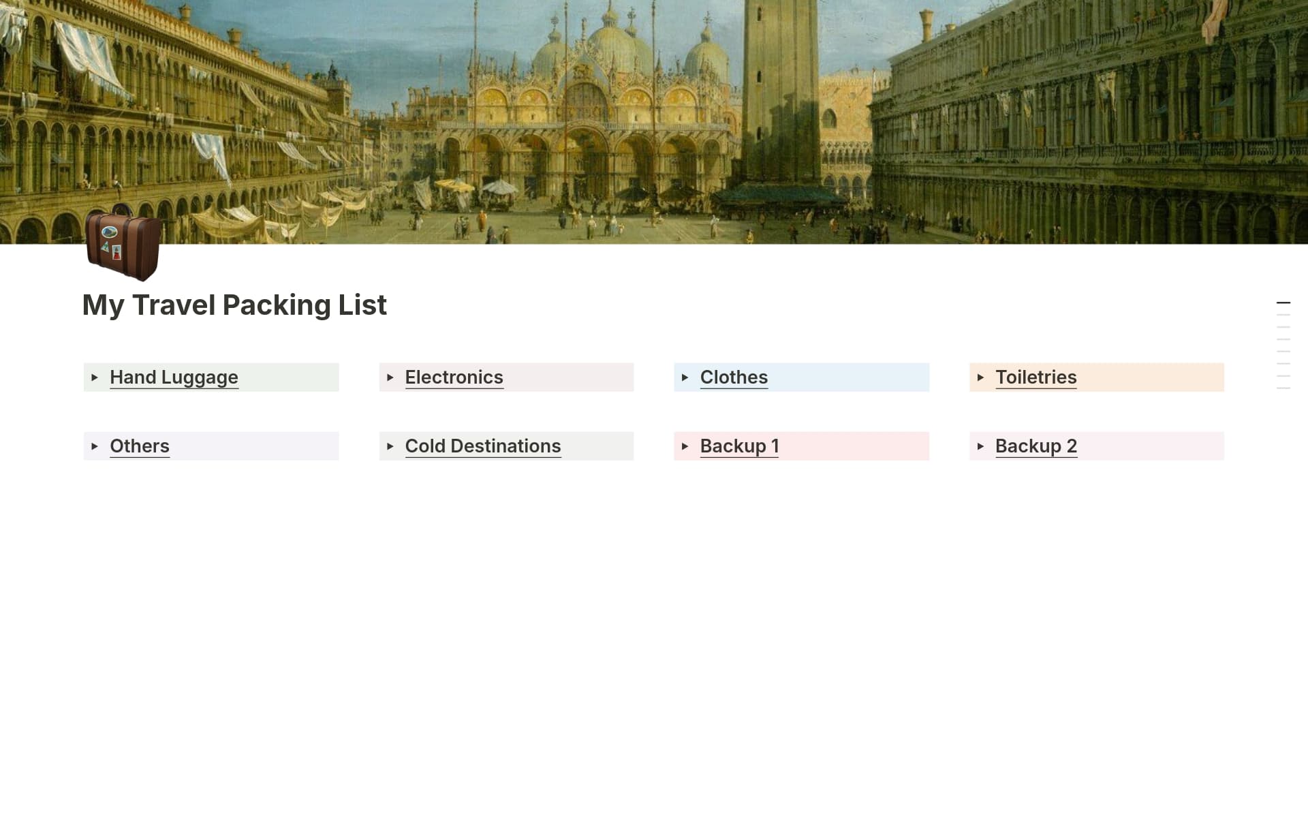Viewport: 1308px width, 817px height.
Task: Click the Backup 1 heading
Action: [740, 446]
